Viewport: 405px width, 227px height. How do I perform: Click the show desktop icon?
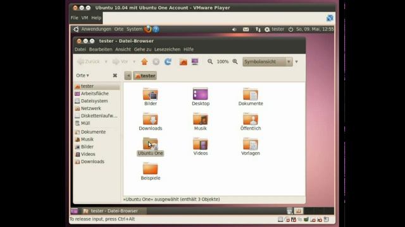pos(75,211)
